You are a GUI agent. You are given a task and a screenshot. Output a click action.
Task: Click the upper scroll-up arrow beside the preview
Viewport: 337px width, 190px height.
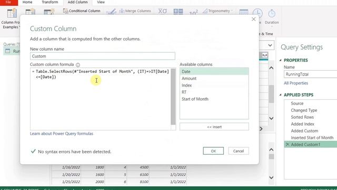coord(271,68)
